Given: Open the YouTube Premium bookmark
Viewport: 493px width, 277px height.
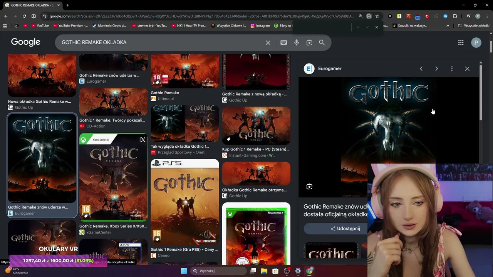Looking at the screenshot, I should [x=70, y=26].
